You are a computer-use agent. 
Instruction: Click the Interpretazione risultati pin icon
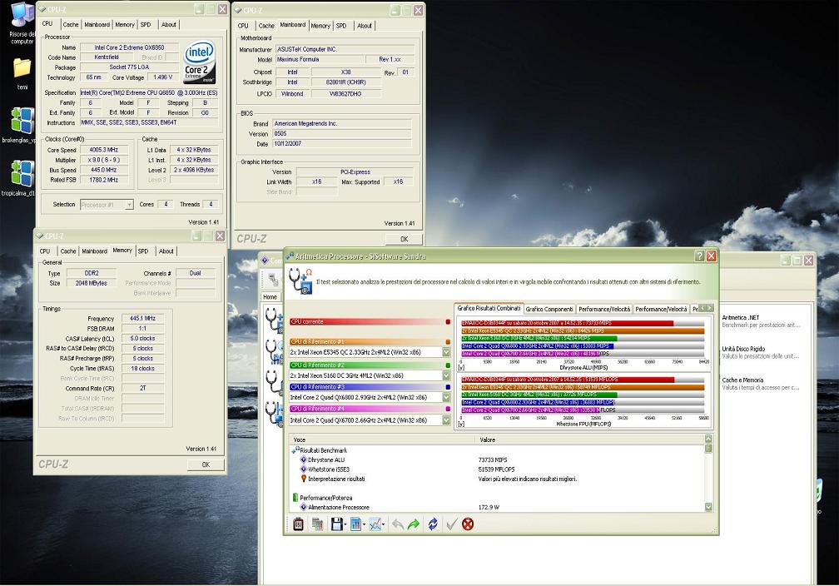303,479
